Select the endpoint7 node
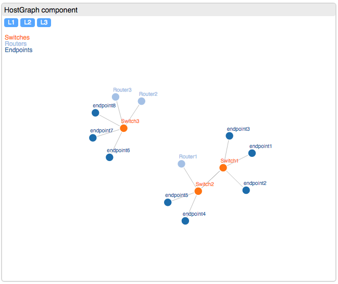 click(x=93, y=138)
